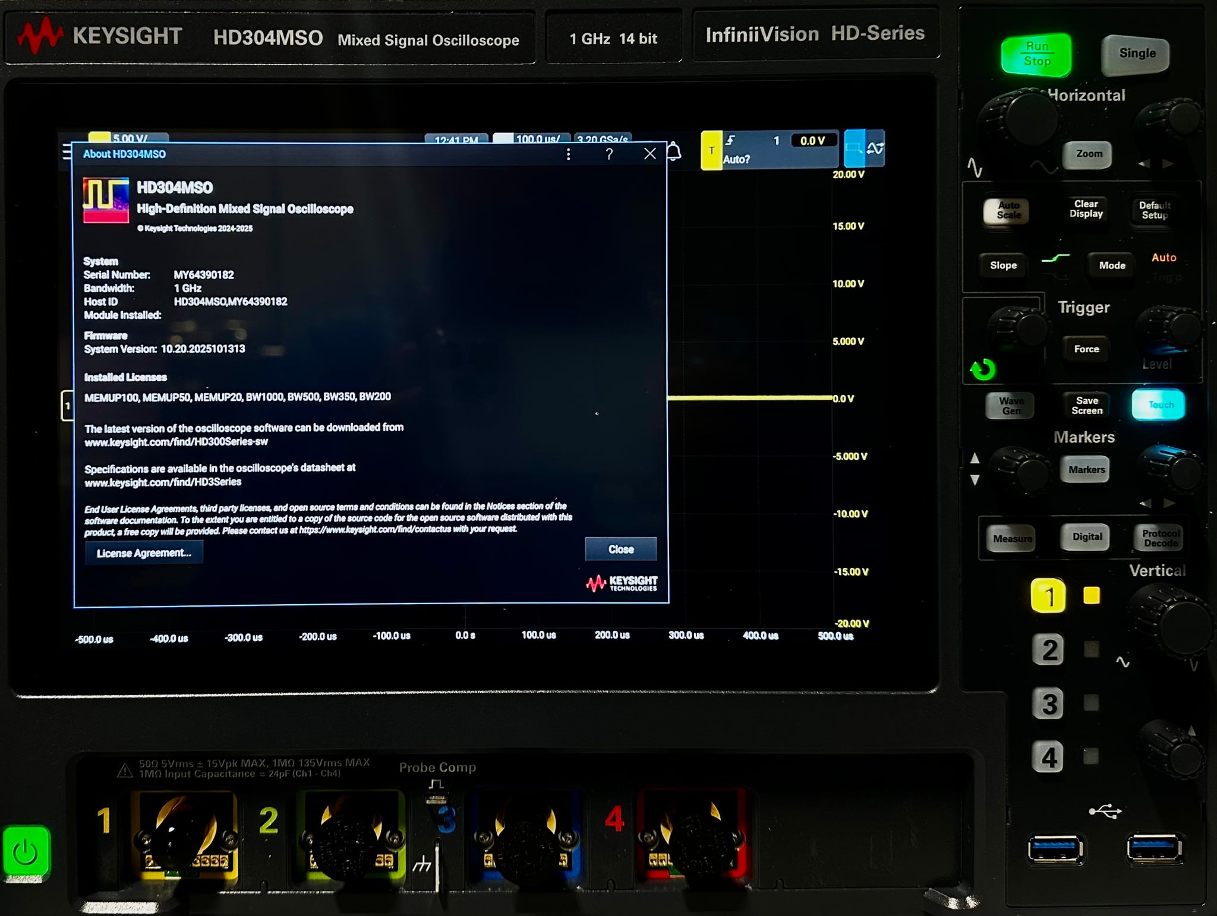Click the HD304MSO application logo icon

(106, 200)
